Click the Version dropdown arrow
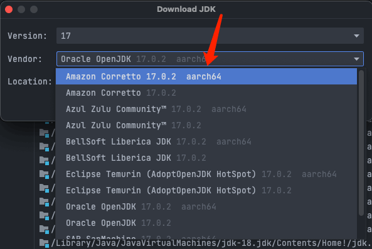 click(356, 36)
